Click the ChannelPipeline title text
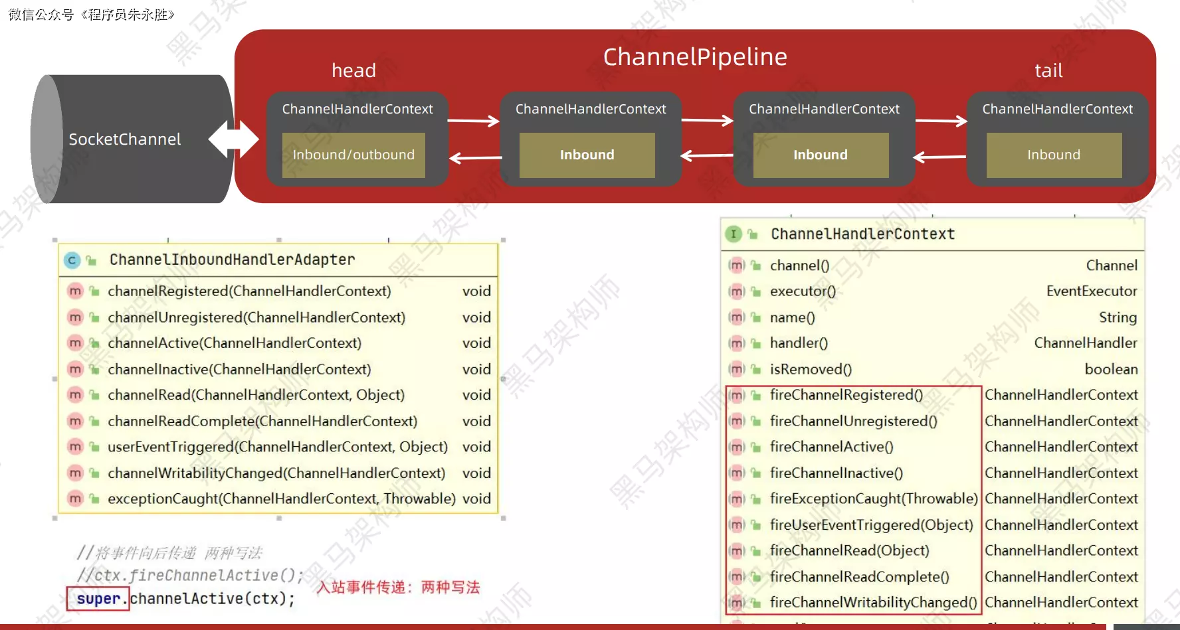 695,57
